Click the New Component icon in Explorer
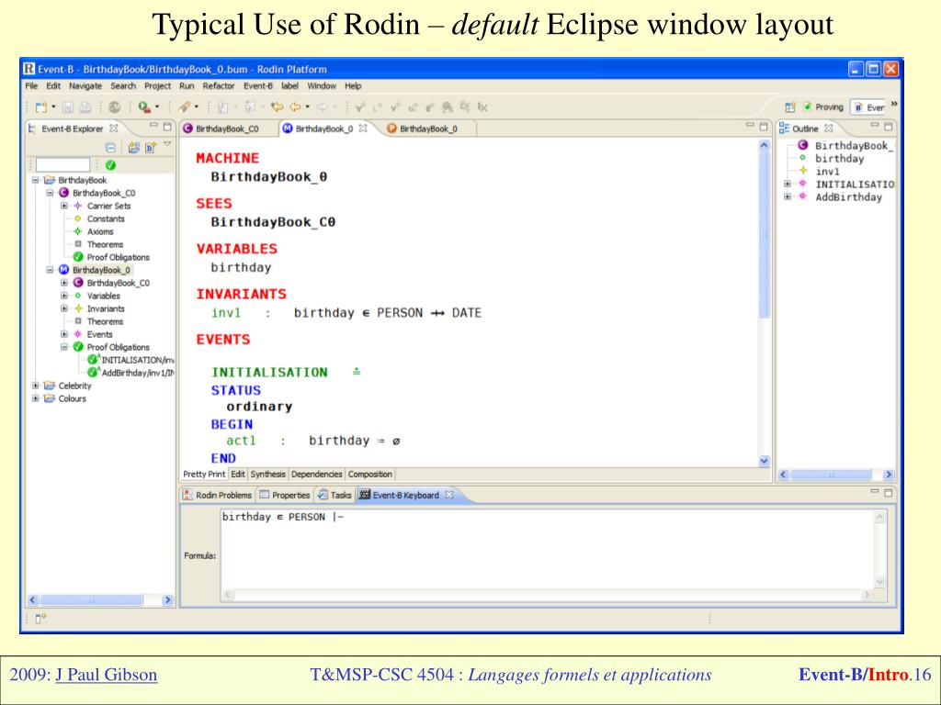Viewport: 941px width, 705px height. [x=150, y=147]
